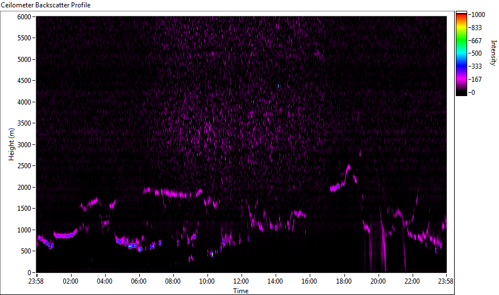Click the 3500 height axis tick
The image size is (499, 295).
point(24,123)
